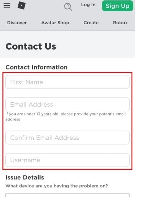Image resolution: width=148 pixels, height=207 pixels.
Task: Click the Issue Details section heading
Action: pos(25,177)
